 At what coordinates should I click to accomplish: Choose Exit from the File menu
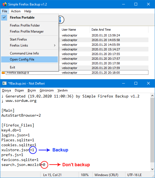(x=30, y=67)
